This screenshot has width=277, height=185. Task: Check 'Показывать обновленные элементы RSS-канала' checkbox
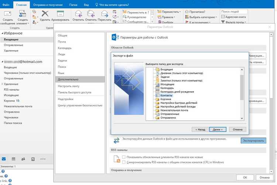tap(124, 157)
